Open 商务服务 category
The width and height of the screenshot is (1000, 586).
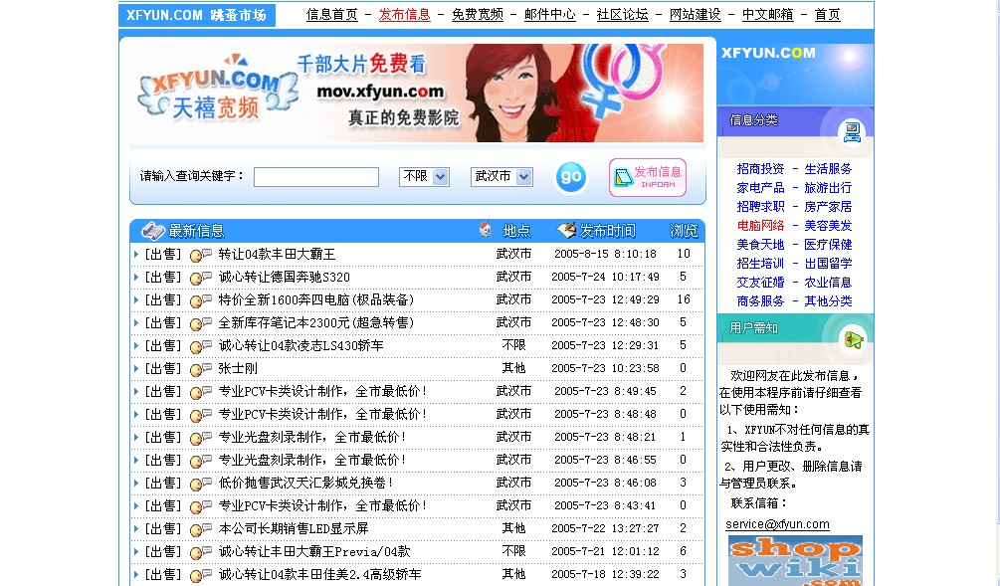(760, 301)
